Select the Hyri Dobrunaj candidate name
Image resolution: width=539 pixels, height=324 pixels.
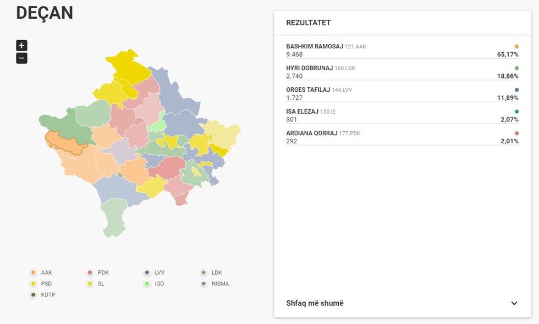point(309,68)
